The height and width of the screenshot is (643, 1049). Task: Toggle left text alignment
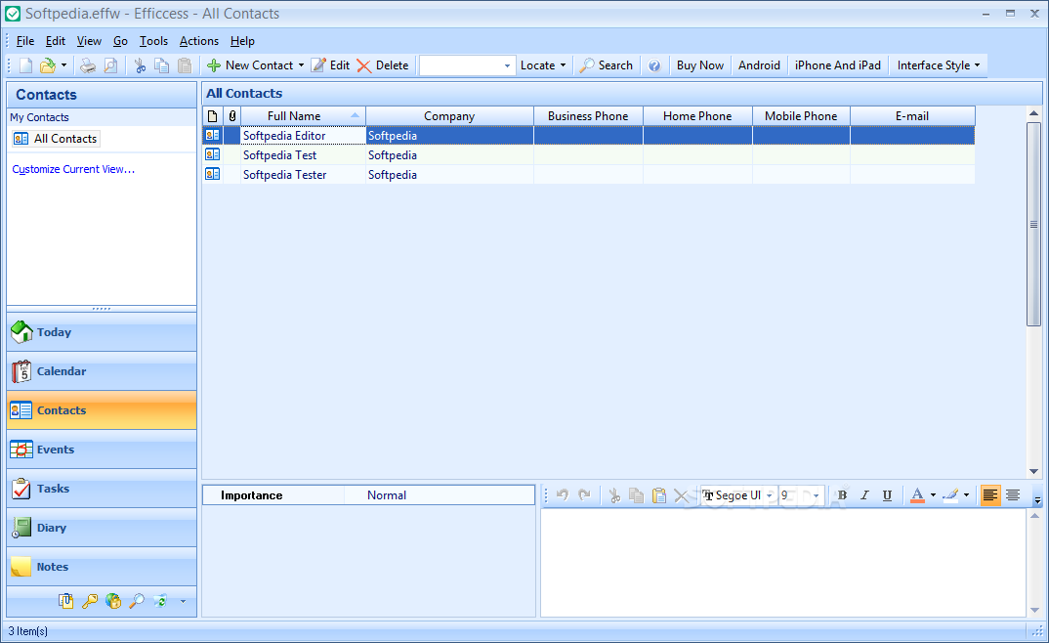[x=990, y=495]
